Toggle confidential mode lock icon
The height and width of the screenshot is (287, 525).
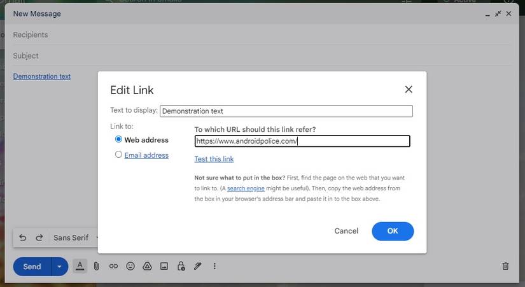click(181, 266)
